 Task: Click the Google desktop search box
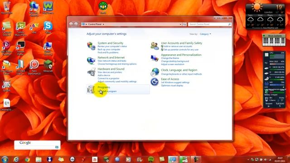pos(35,147)
